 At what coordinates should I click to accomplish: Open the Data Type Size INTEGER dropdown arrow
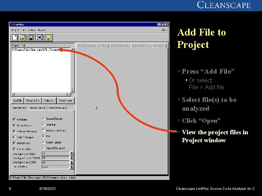[x=72, y=158]
